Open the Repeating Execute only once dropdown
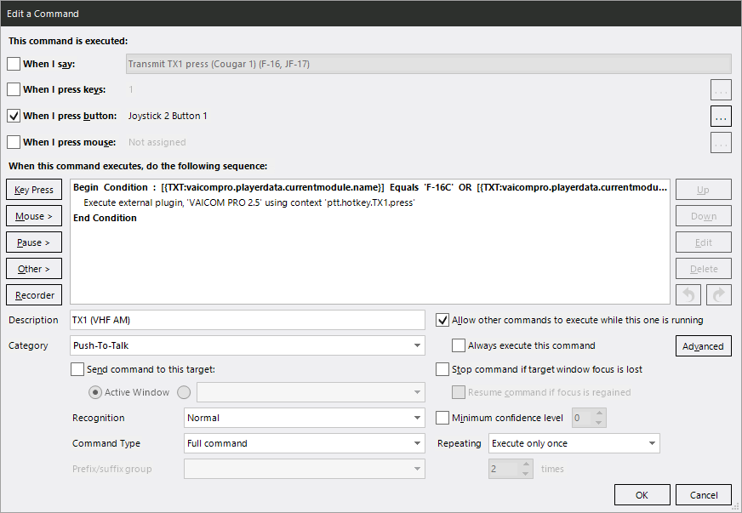 point(574,443)
